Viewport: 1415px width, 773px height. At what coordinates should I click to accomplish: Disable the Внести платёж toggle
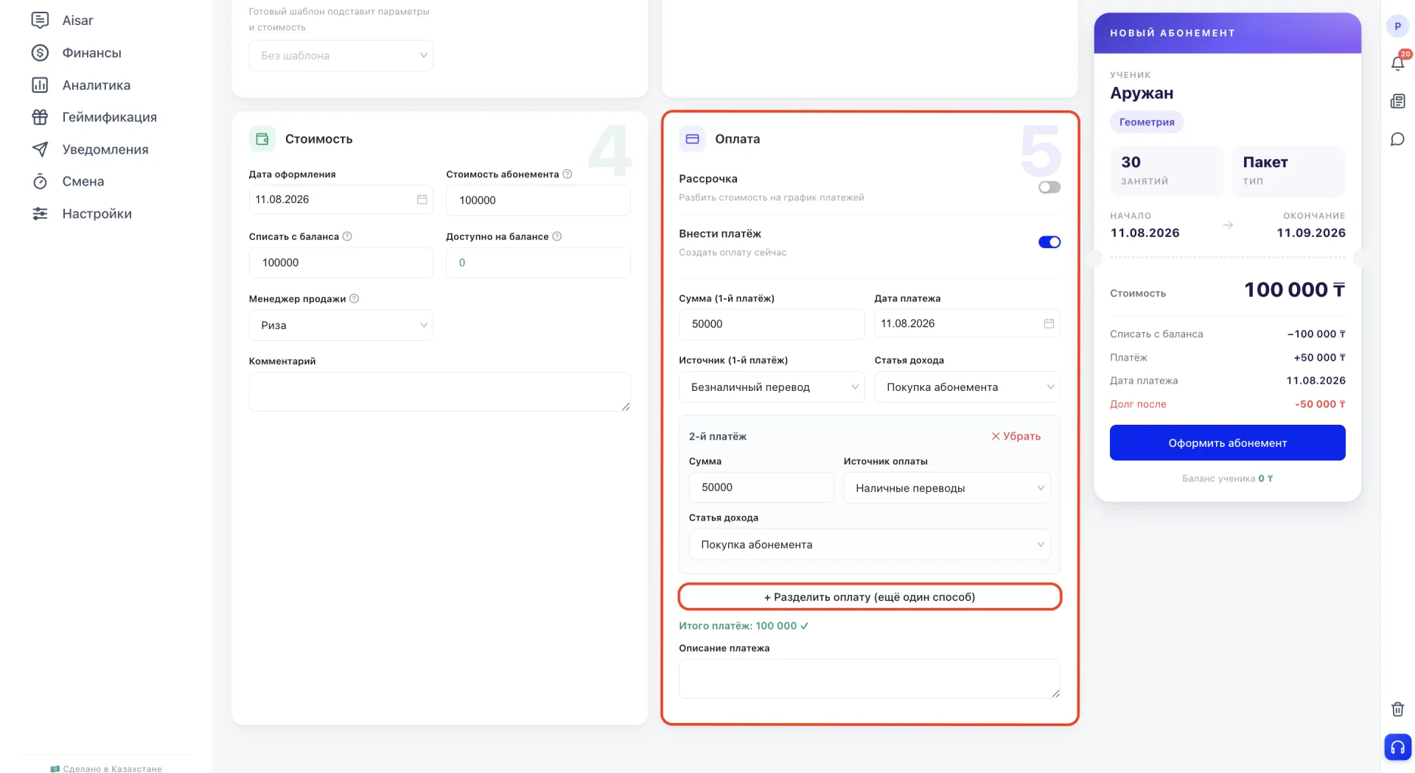pos(1049,242)
